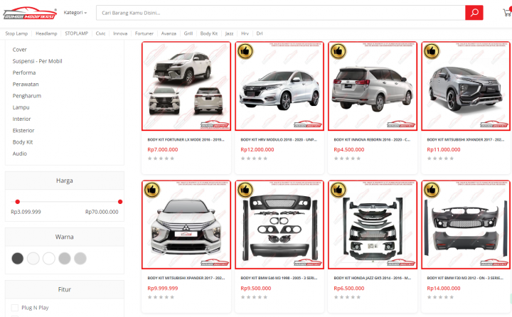Open Performa category in sidebar
The height and width of the screenshot is (317, 512).
pos(24,72)
